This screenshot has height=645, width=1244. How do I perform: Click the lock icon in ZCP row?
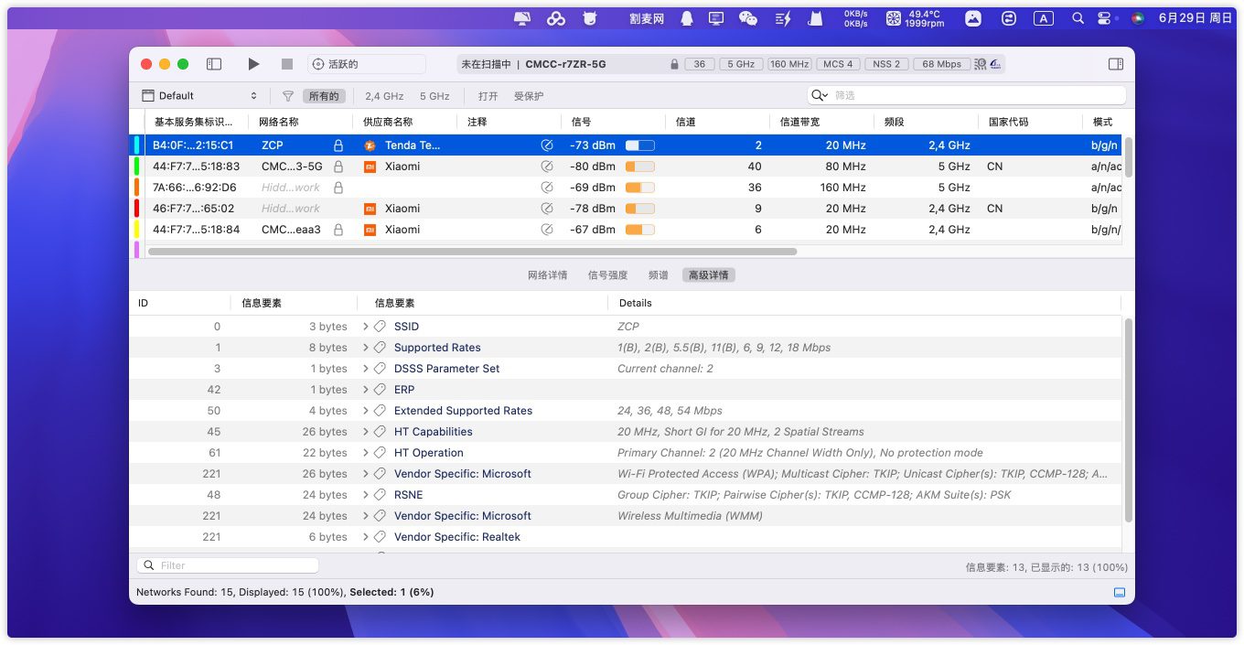[338, 145]
